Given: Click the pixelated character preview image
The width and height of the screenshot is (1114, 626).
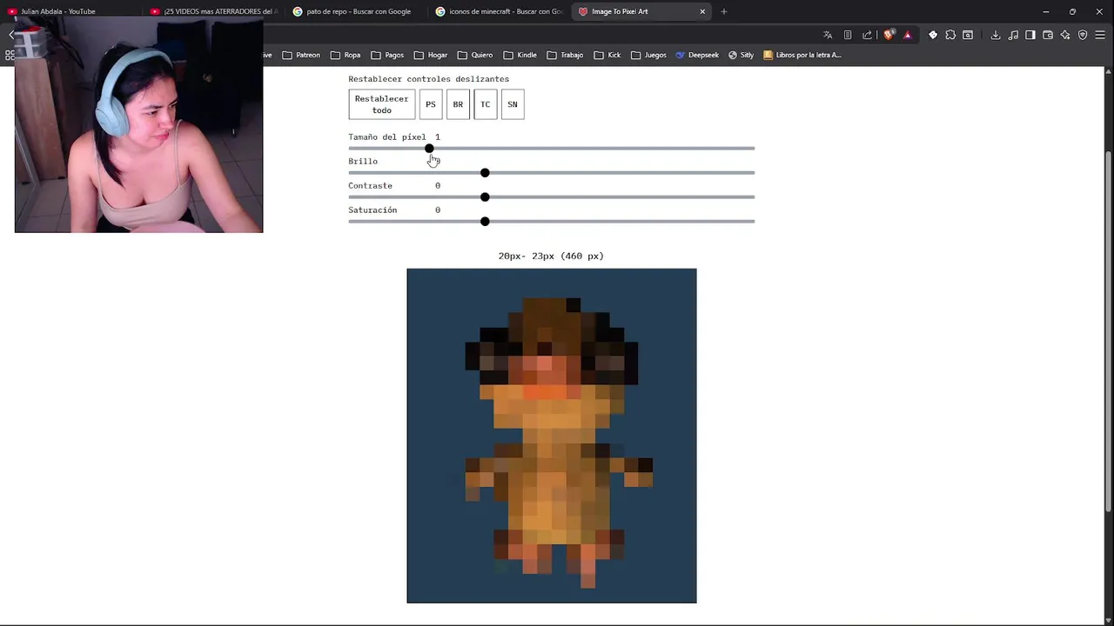Looking at the screenshot, I should pyautogui.click(x=552, y=436).
